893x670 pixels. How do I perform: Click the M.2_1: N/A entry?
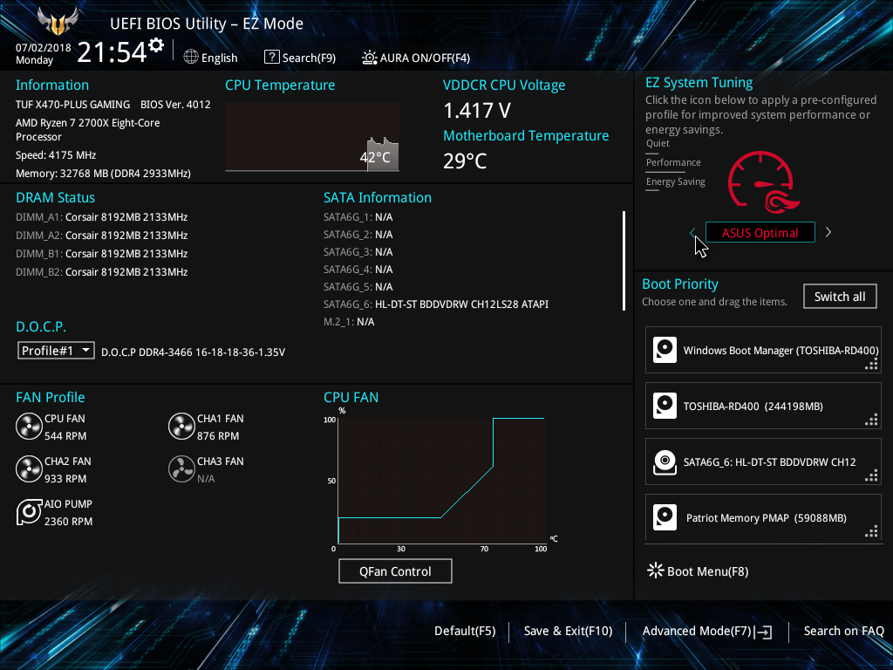[349, 322]
